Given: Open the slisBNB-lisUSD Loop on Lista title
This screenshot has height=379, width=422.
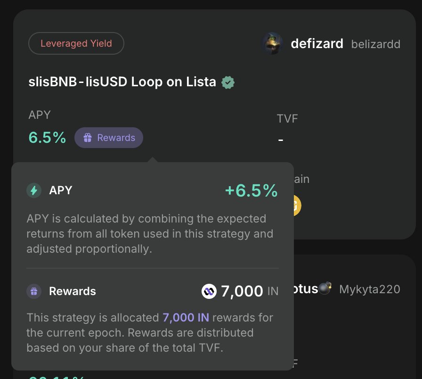Looking at the screenshot, I should (x=122, y=82).
